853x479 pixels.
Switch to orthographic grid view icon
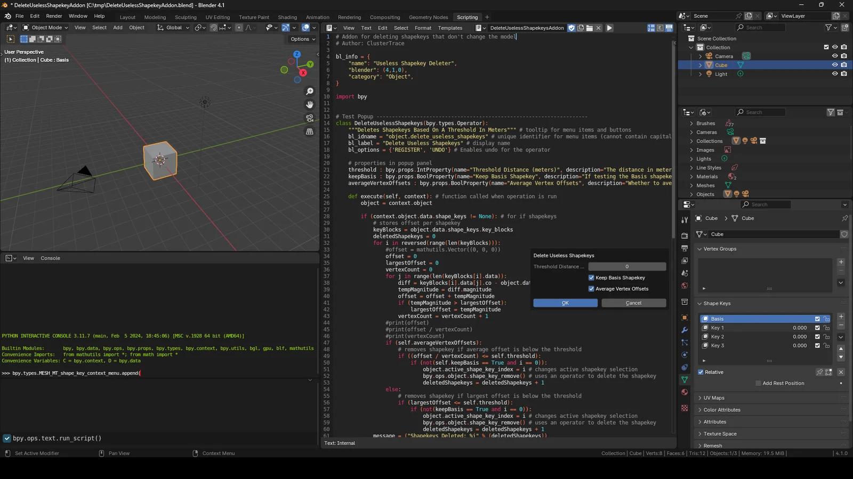point(310,131)
